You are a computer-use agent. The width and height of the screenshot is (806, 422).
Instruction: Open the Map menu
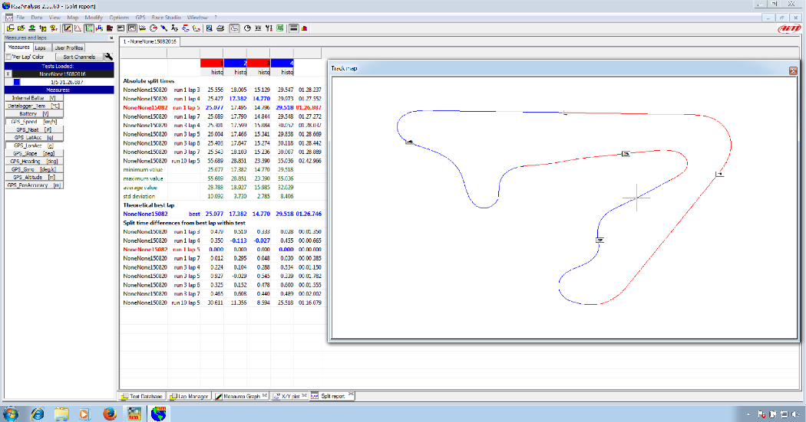(72, 18)
